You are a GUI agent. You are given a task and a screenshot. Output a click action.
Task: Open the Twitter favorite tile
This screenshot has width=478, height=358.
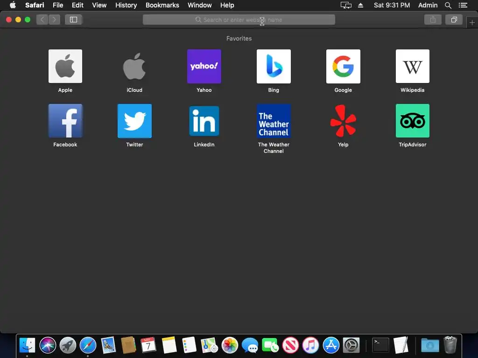pos(134,121)
